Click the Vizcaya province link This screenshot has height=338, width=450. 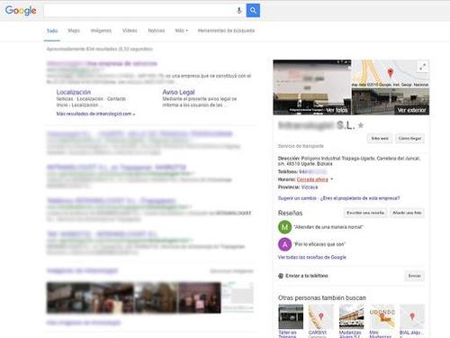310,187
